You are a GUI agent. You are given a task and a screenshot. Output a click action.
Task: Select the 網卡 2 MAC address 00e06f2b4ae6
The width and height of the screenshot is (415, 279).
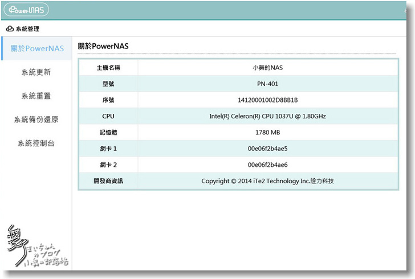click(267, 165)
